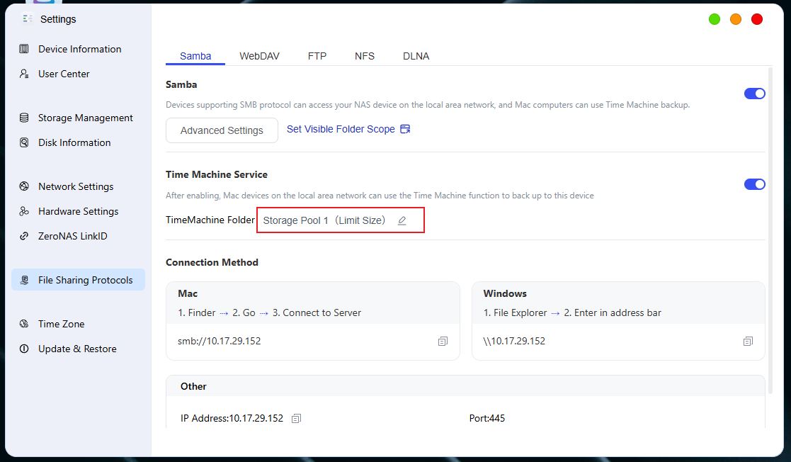
Task: Open Hardware Settings in the sidebar
Action: click(78, 211)
